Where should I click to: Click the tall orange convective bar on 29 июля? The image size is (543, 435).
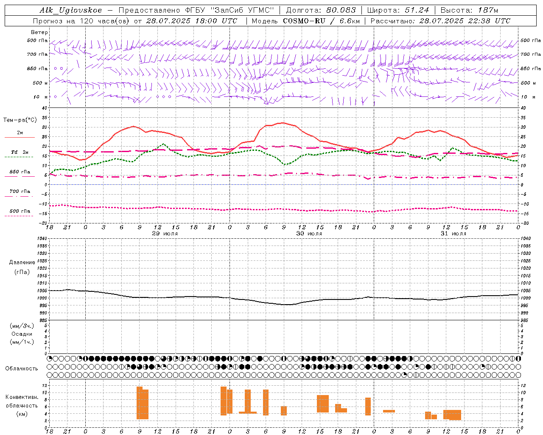tap(142, 403)
